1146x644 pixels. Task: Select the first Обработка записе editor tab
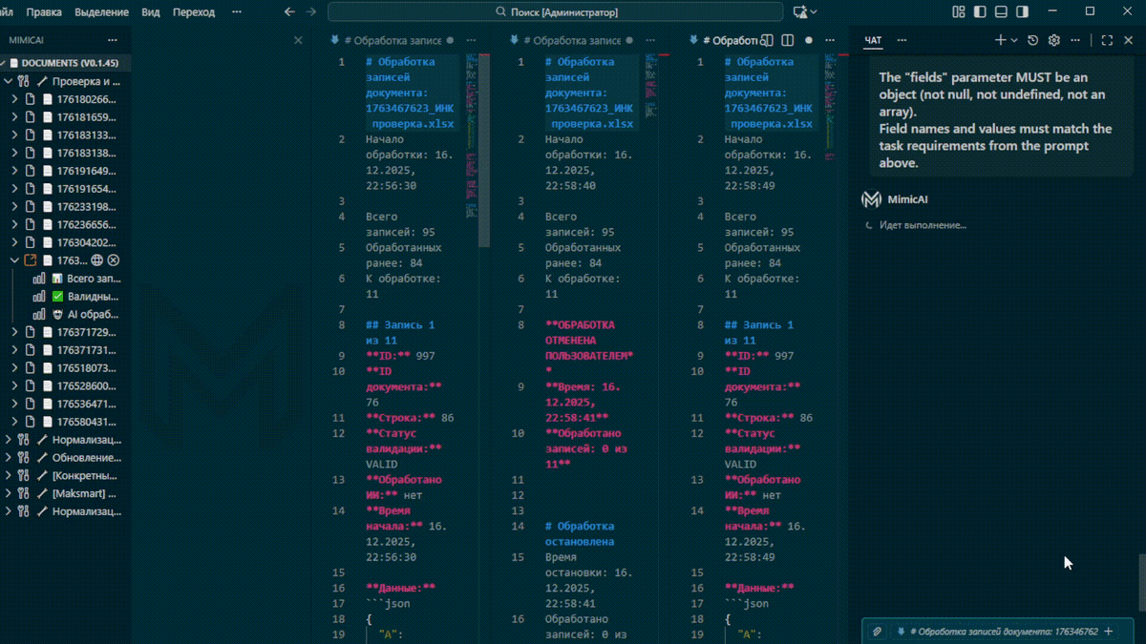[x=392, y=41]
